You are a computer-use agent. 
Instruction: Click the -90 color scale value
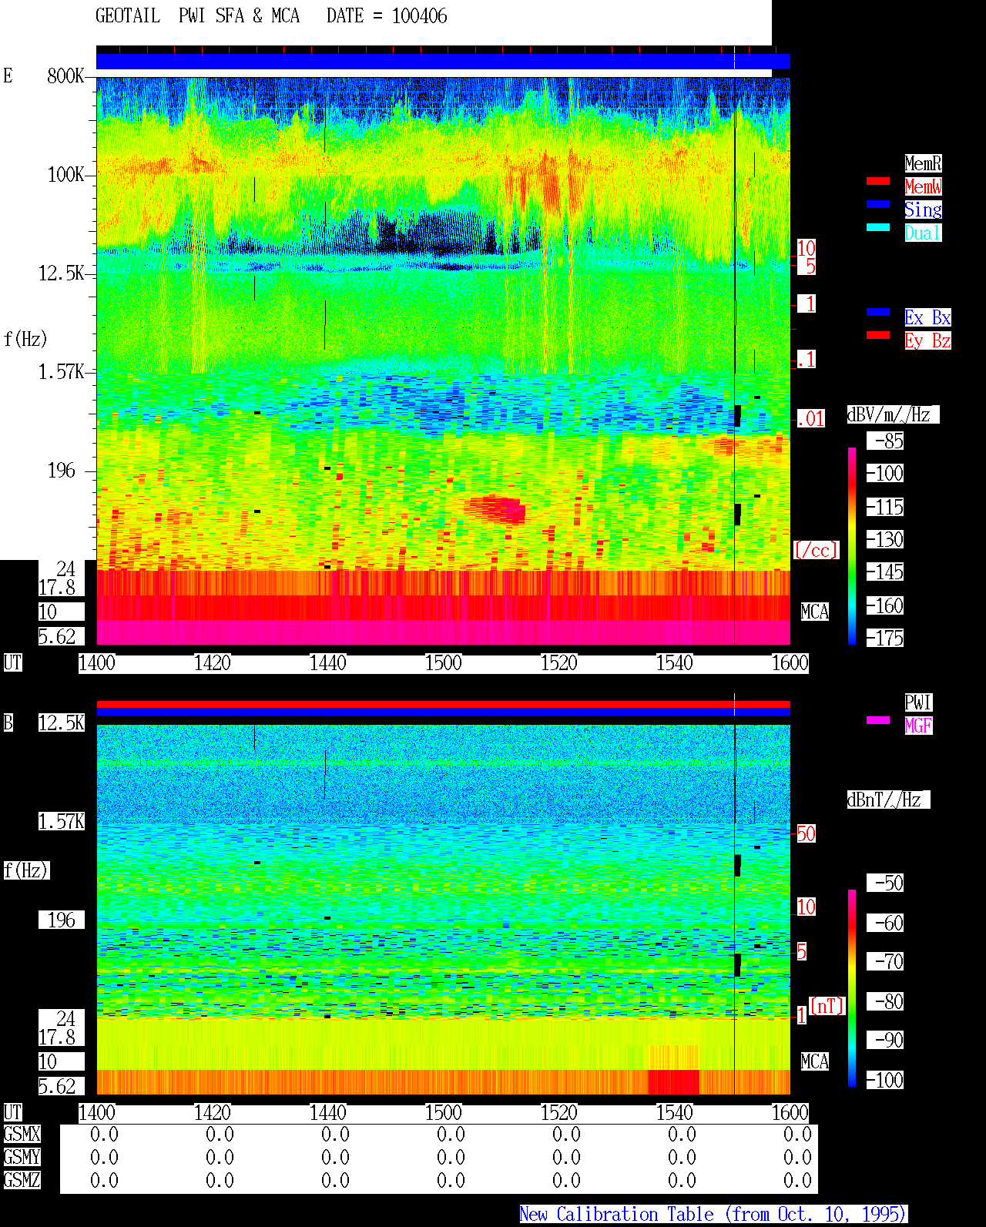coord(885,1040)
